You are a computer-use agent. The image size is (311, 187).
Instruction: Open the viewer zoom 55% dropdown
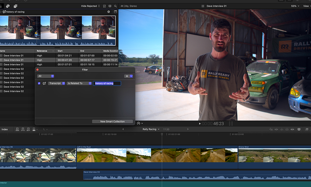click(295, 6)
